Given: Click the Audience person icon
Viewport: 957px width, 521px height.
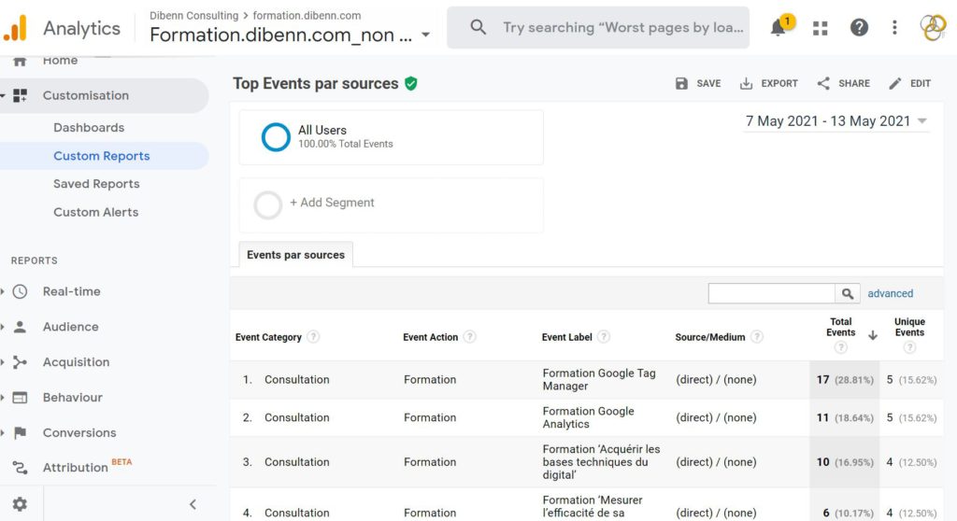Looking at the screenshot, I should tap(21, 327).
